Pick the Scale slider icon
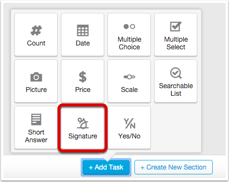Screen dimensions: 229x182 (x=129, y=77)
